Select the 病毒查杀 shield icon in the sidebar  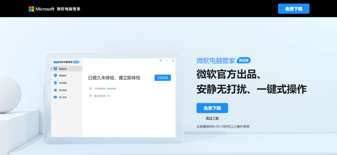55,76
